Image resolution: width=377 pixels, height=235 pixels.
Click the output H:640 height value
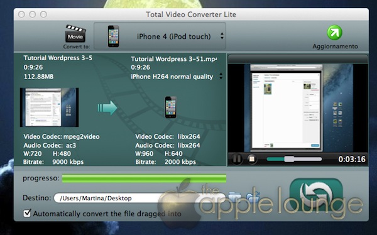point(173,153)
